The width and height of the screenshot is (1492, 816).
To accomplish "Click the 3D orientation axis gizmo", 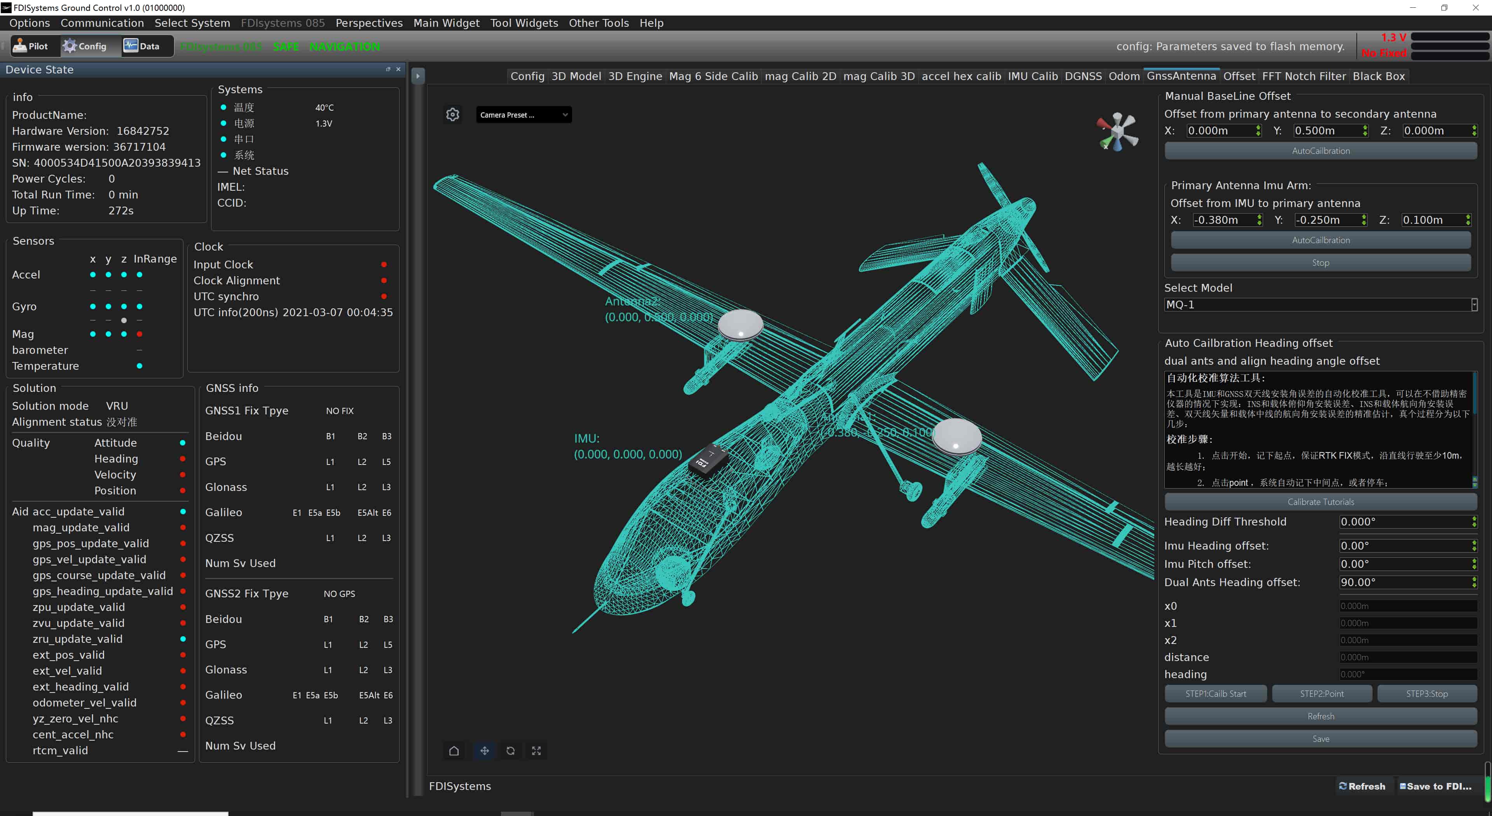I will click(x=1117, y=132).
